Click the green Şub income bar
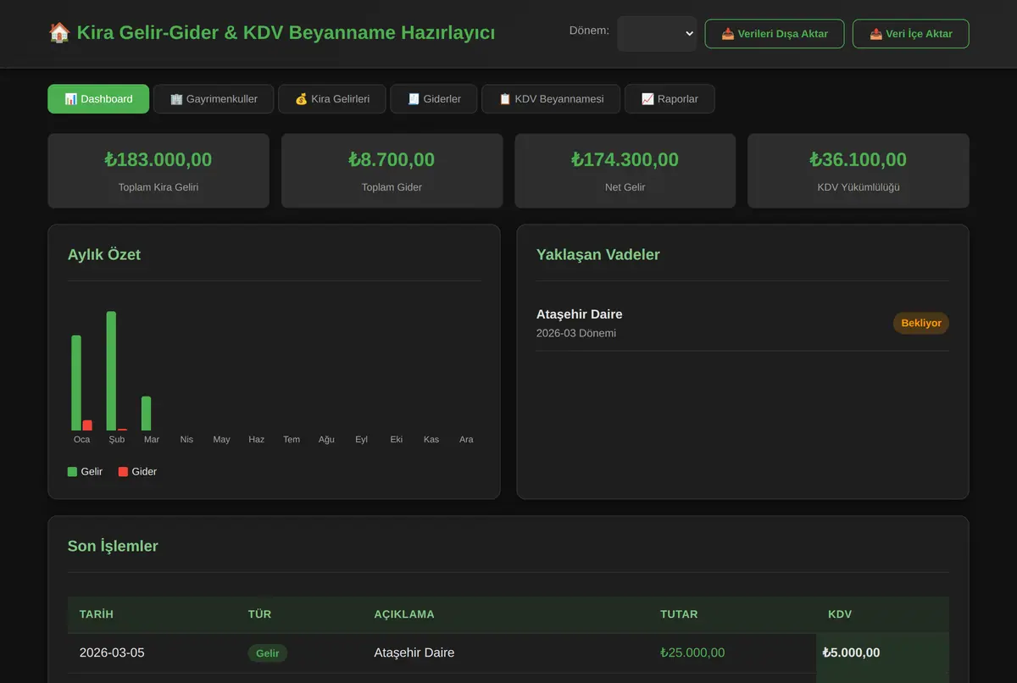 pyautogui.click(x=111, y=371)
